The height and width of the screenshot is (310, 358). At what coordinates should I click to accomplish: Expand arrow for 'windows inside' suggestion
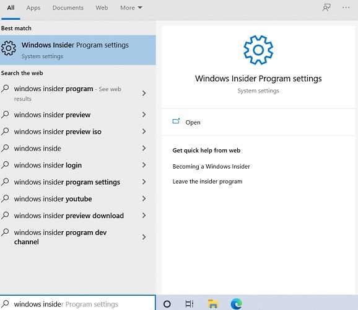click(x=144, y=148)
